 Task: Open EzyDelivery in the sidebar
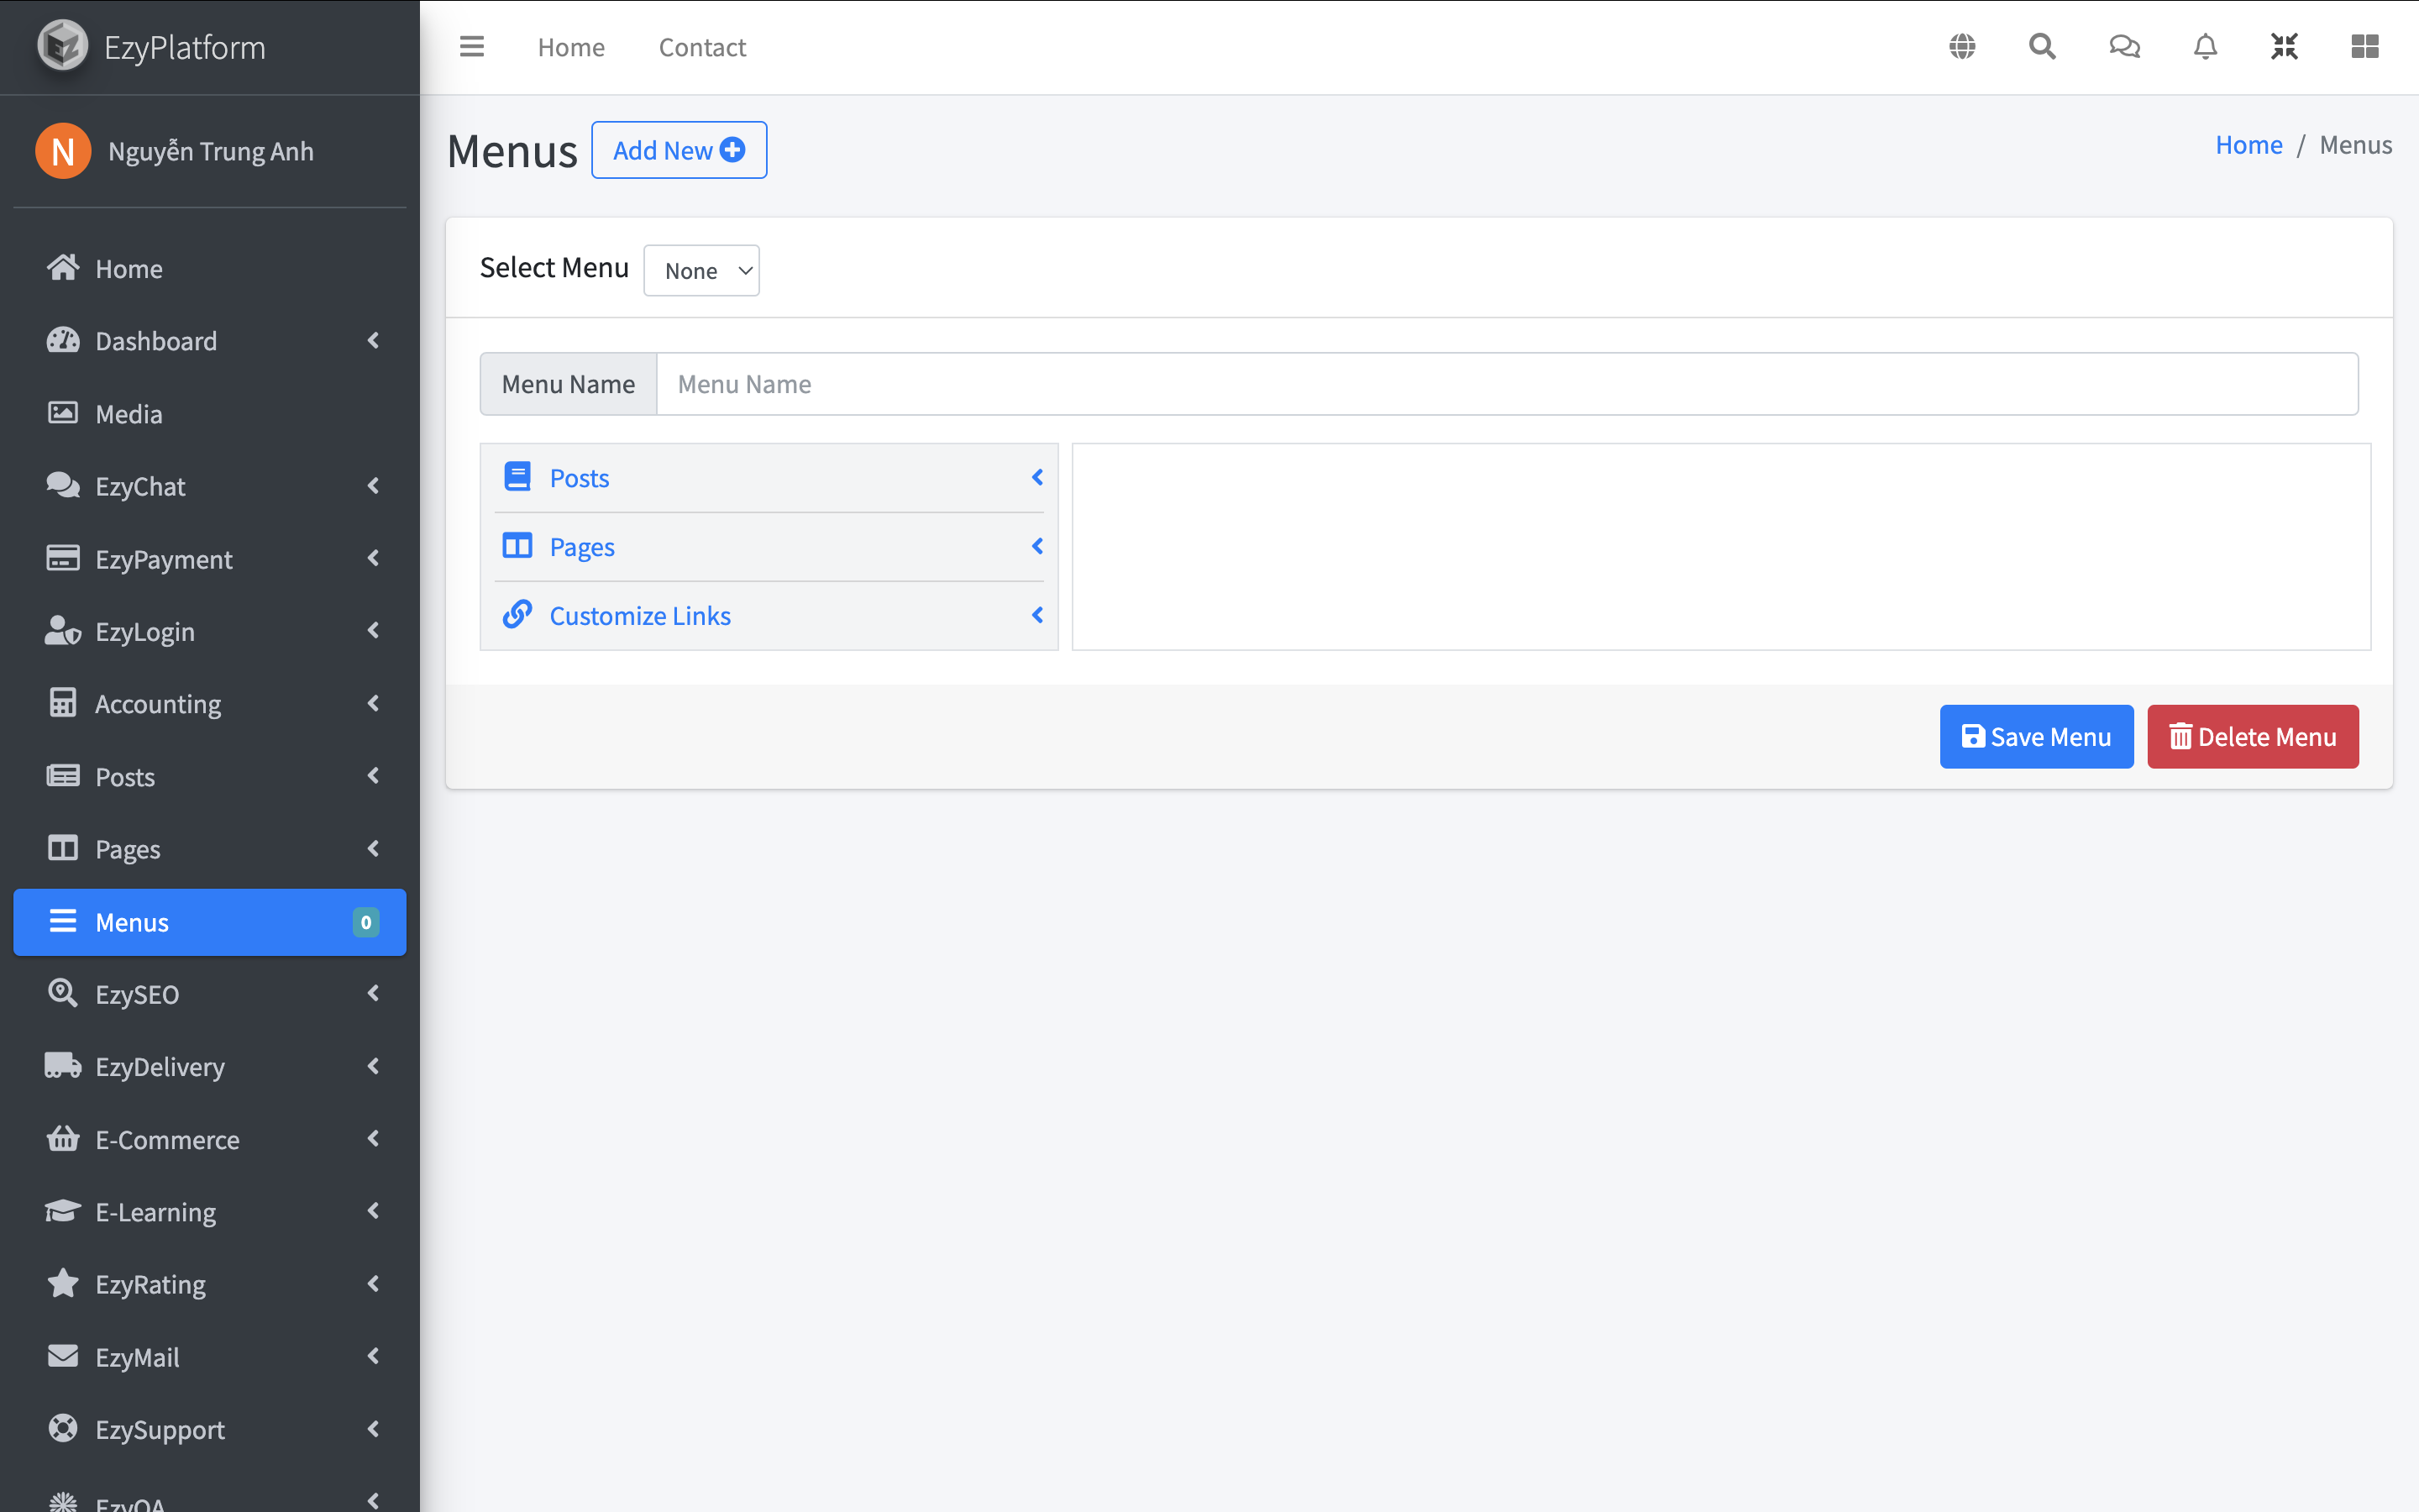210,1067
